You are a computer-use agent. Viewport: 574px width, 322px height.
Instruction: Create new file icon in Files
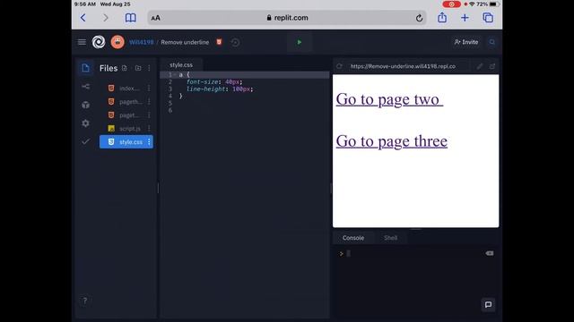coord(125,68)
